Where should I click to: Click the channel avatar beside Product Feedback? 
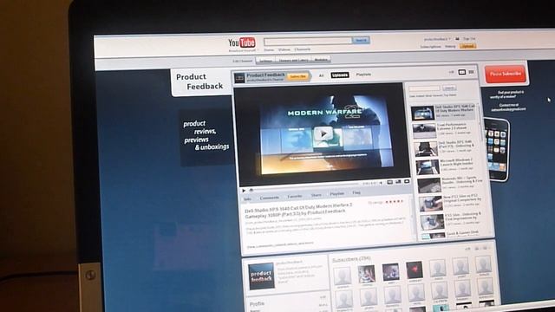pos(239,77)
